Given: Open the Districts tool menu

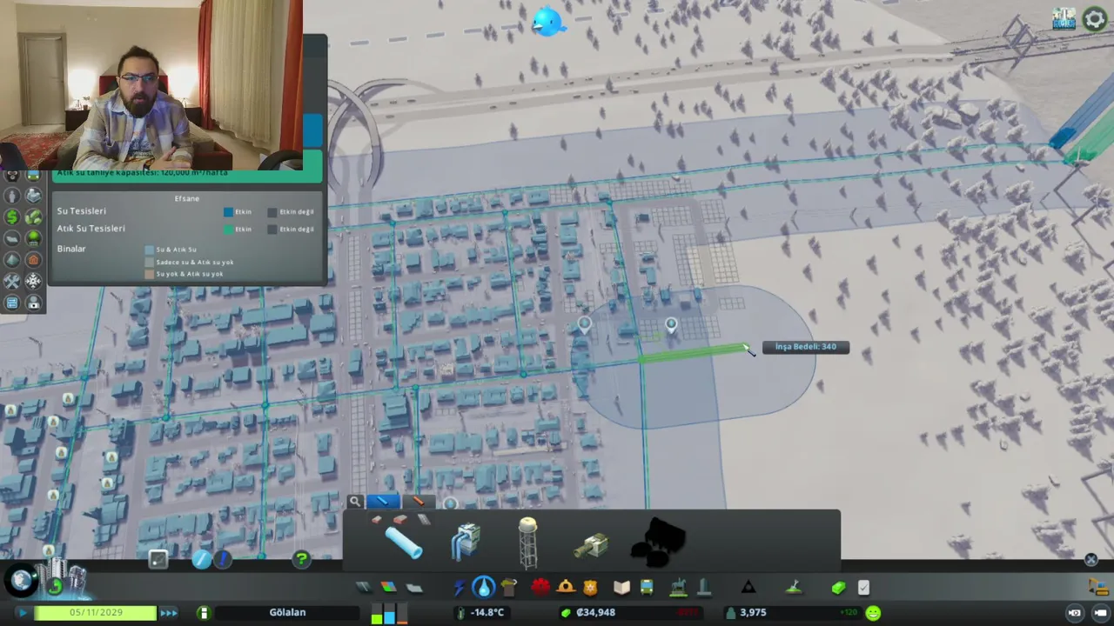Looking at the screenshot, I should coord(414,588).
